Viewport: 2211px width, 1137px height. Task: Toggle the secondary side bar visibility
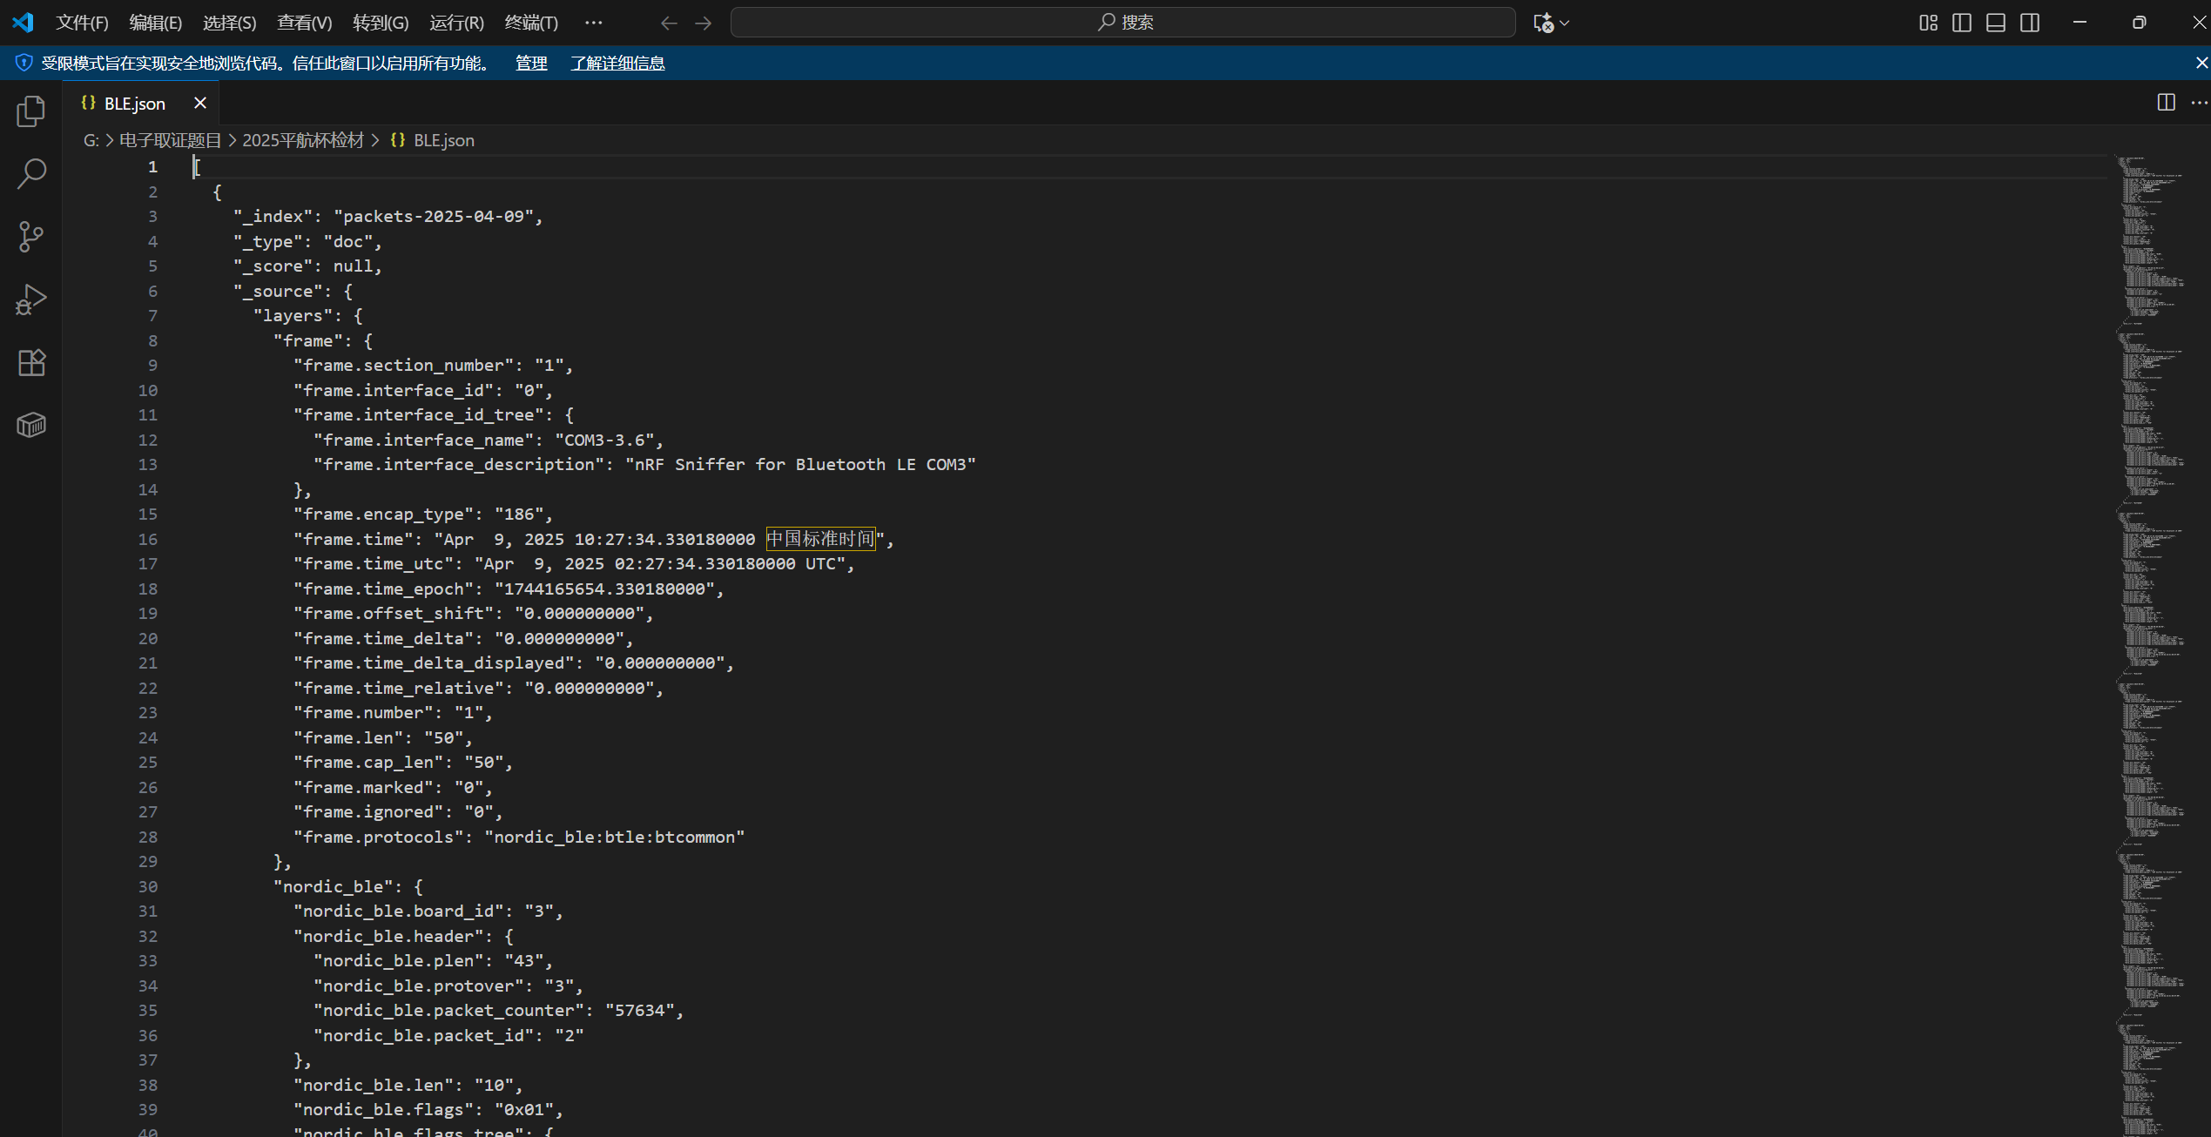[x=2030, y=23]
